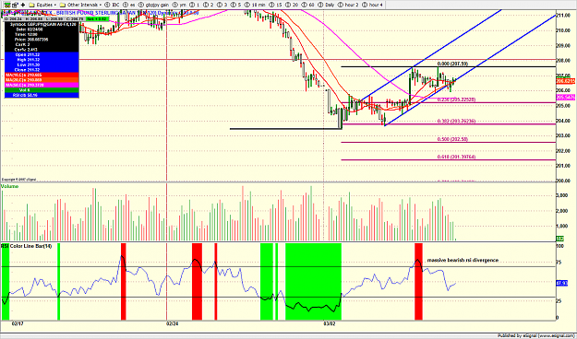This screenshot has width=577, height=339.
Task: Click the Volume pane label
Action: pos(9,186)
